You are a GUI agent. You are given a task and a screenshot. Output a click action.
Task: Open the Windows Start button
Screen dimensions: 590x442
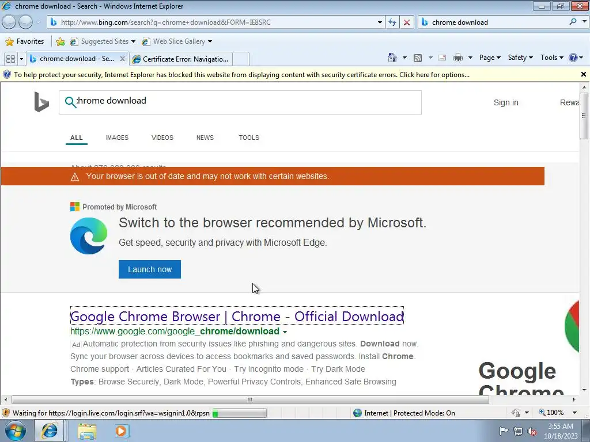14,430
